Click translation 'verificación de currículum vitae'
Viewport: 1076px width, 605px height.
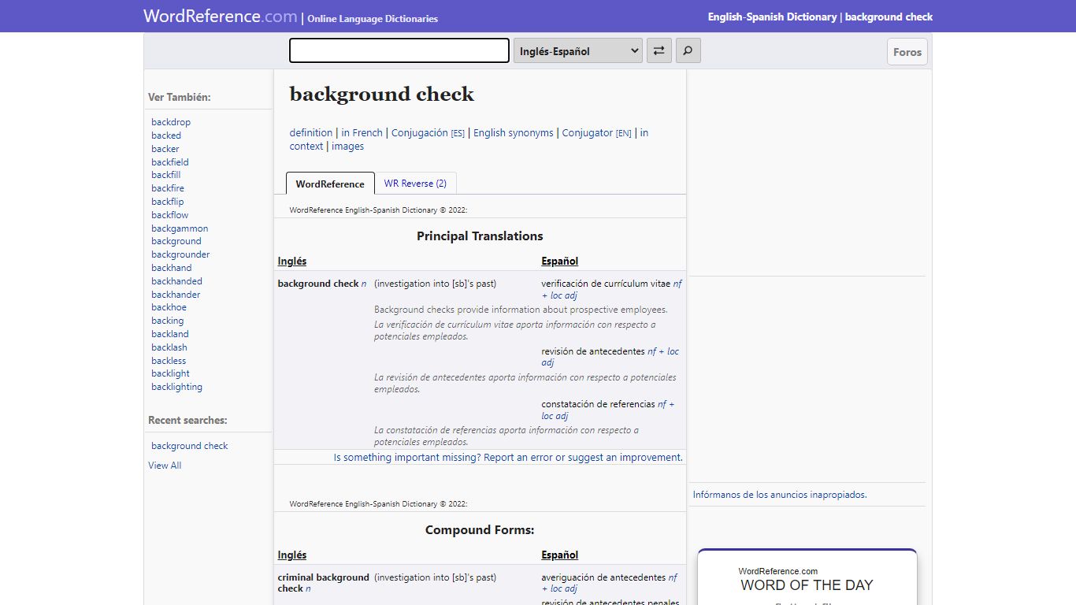pos(606,284)
